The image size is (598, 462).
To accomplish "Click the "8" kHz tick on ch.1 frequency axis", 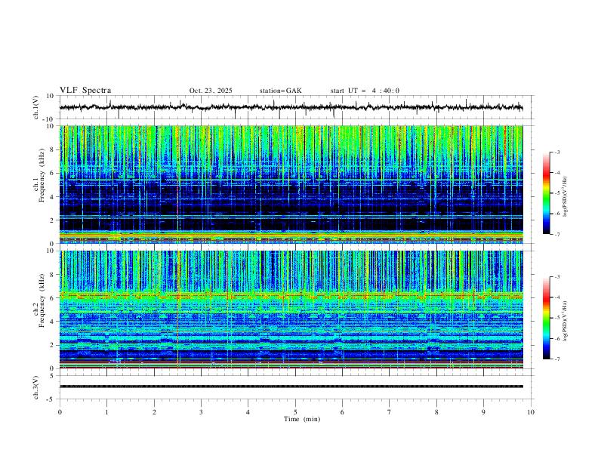I will coord(53,149).
